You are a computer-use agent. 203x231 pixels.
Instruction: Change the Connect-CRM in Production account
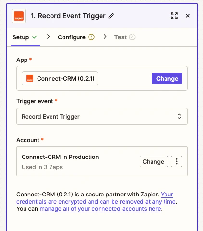tap(154, 161)
